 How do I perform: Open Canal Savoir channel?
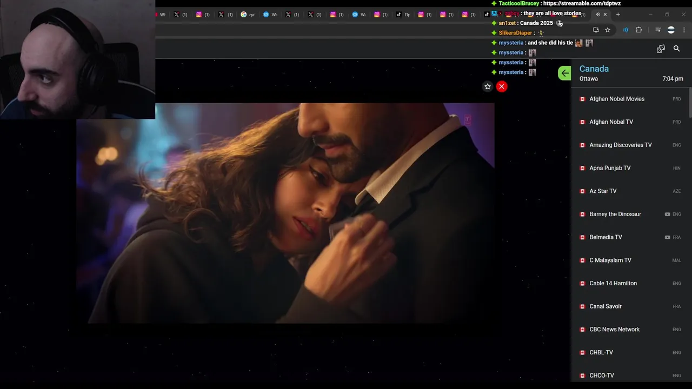point(630,306)
